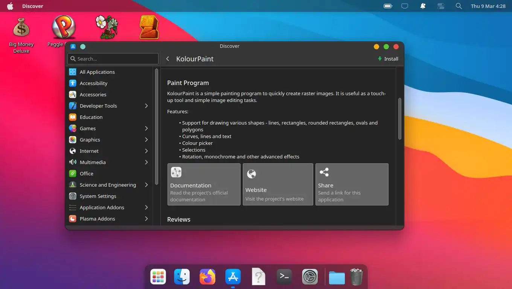
Task: Open control center toggles in menu bar
Action: pyautogui.click(x=441, y=6)
